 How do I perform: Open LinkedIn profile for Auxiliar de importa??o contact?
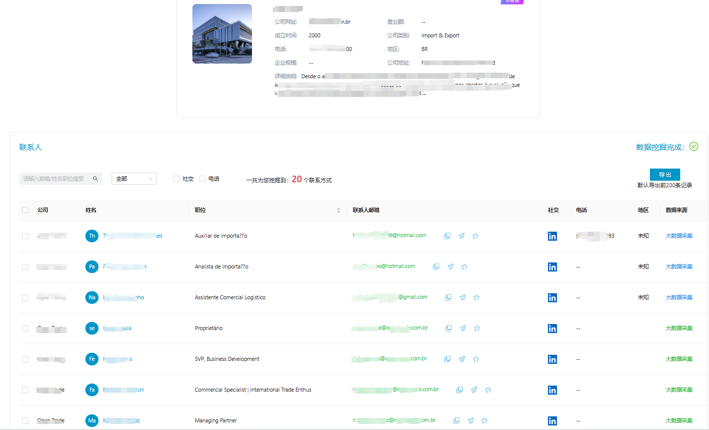coord(552,236)
